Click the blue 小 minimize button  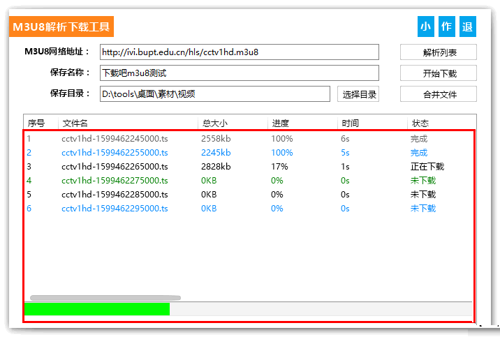point(426,27)
